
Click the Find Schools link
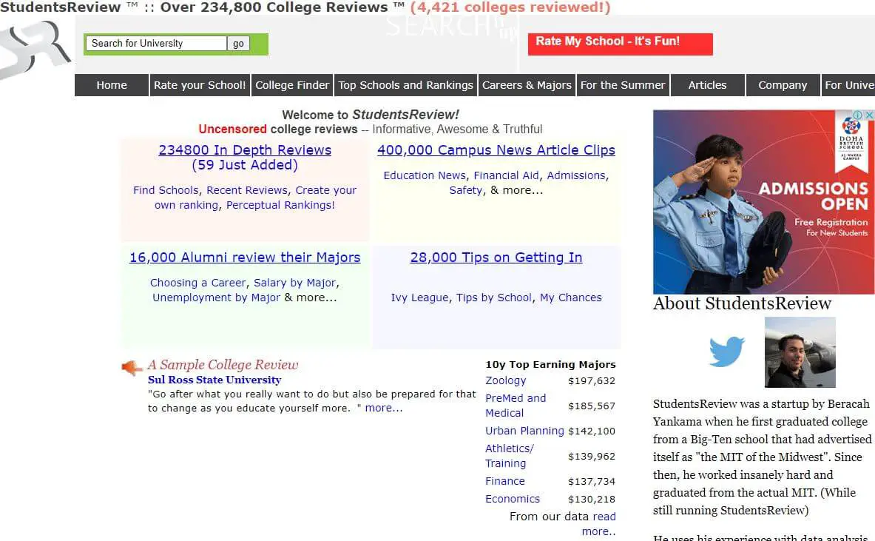click(x=166, y=190)
